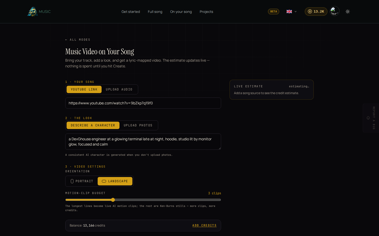Click the '3 clips' value label

(215, 193)
